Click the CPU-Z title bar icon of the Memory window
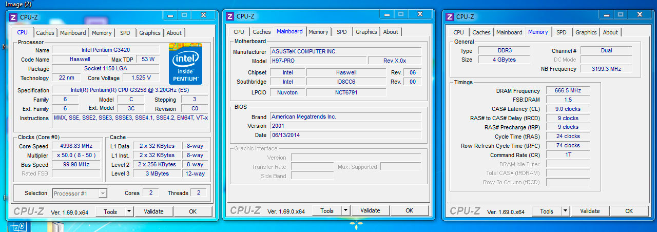 450,16
